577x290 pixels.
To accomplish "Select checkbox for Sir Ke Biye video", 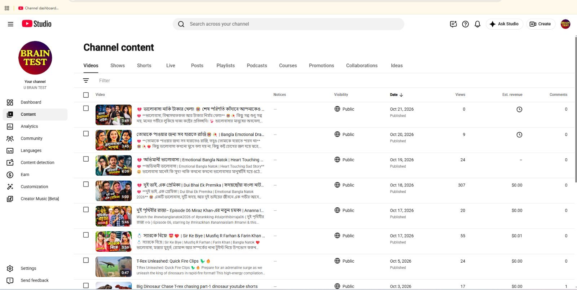I will click(86, 235).
